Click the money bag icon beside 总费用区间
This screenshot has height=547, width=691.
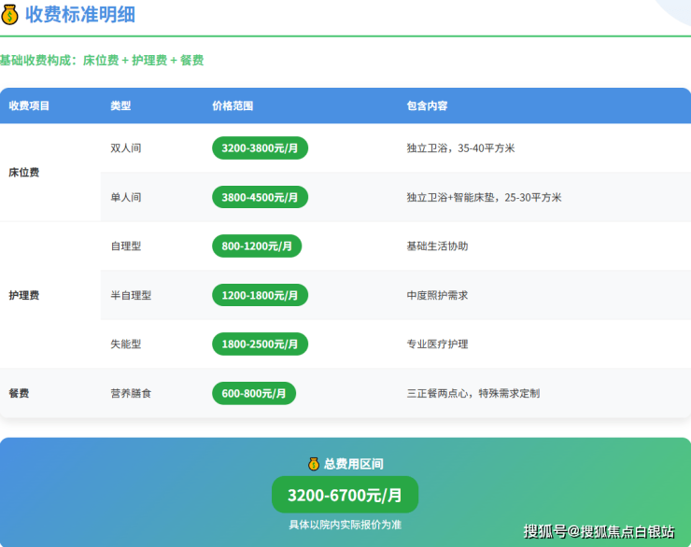click(x=314, y=464)
